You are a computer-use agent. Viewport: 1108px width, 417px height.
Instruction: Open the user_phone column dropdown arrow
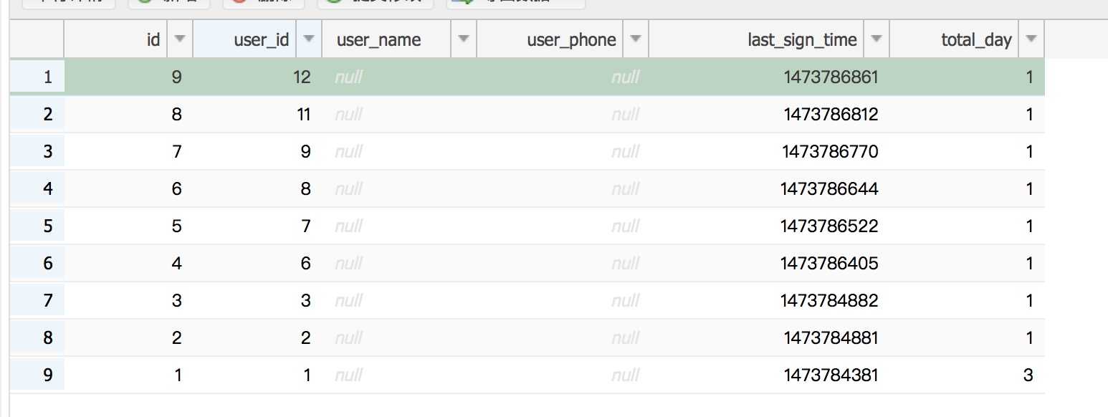636,39
